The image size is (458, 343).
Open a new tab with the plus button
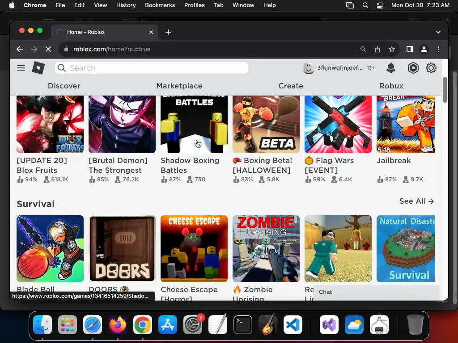pyautogui.click(x=168, y=32)
